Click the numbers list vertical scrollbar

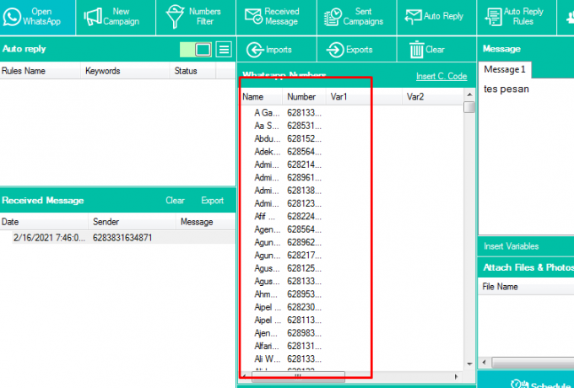pos(469,236)
